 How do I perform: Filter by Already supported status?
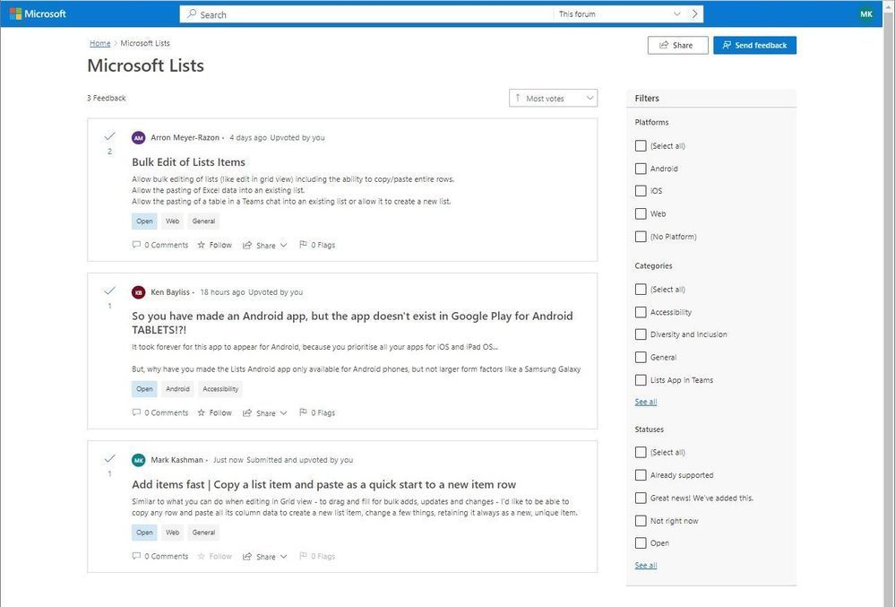(641, 475)
